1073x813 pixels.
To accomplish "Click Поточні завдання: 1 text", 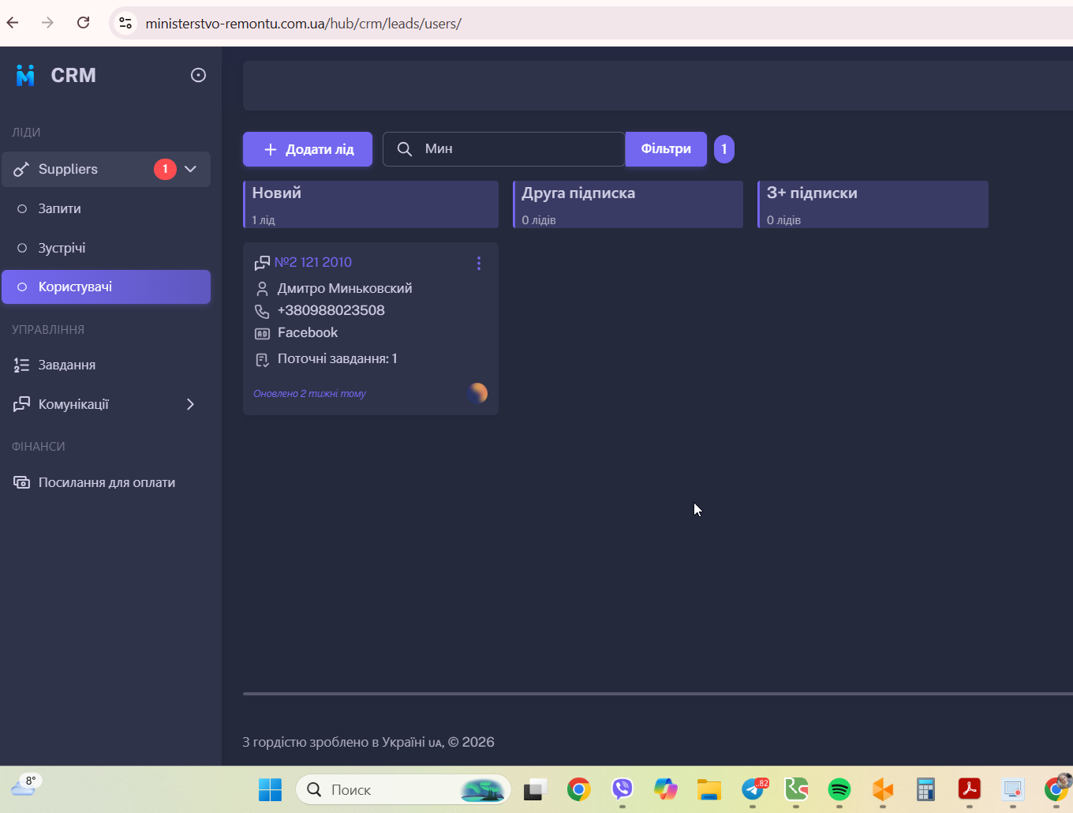I will 338,358.
